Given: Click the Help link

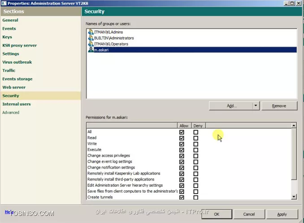Looking at the screenshot, I should point(9,212).
